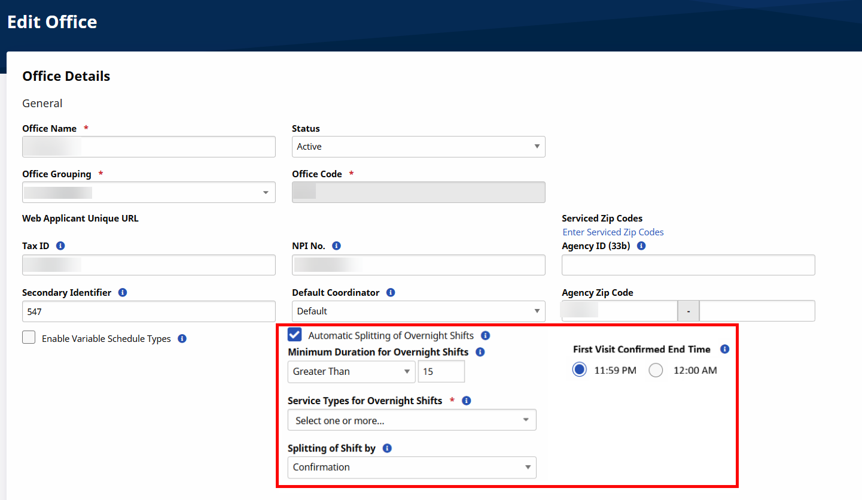This screenshot has width=862, height=500.
Task: Click the Default Coordinator info icon
Action: coord(391,293)
